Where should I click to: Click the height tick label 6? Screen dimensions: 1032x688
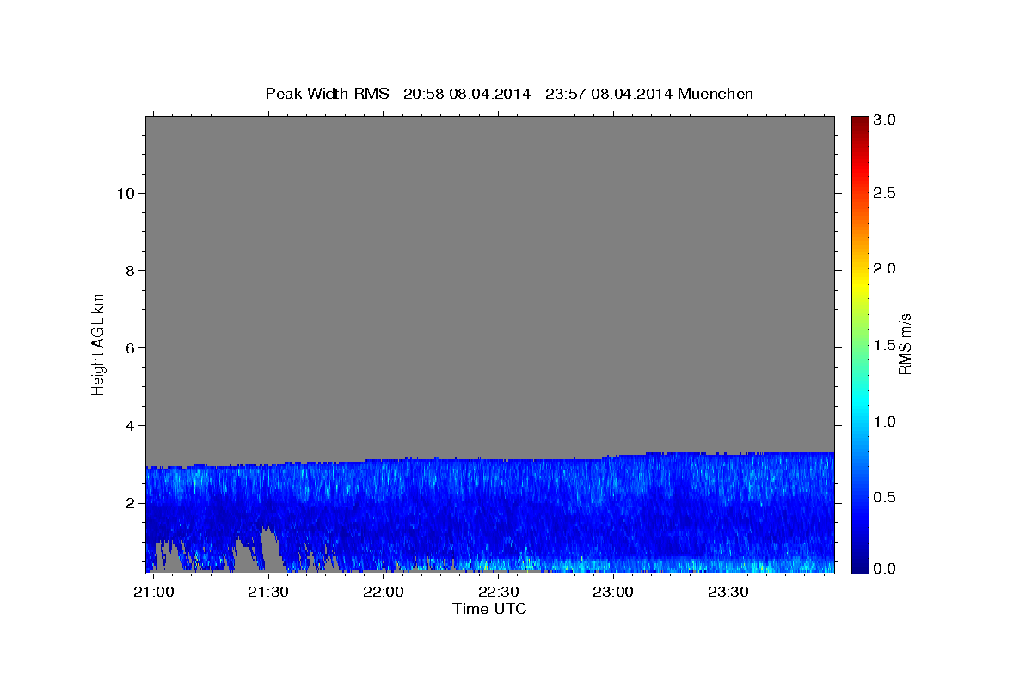coord(131,348)
